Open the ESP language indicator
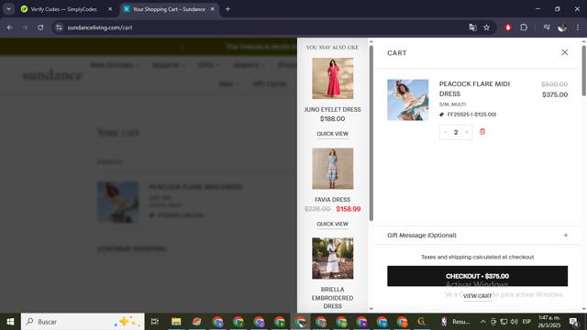This screenshot has width=587, height=330. (x=526, y=322)
